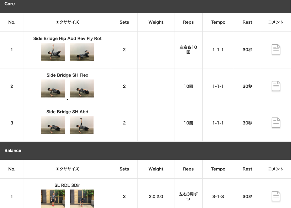Click the エクササイズ column header in Balance table

pyautogui.click(x=67, y=169)
